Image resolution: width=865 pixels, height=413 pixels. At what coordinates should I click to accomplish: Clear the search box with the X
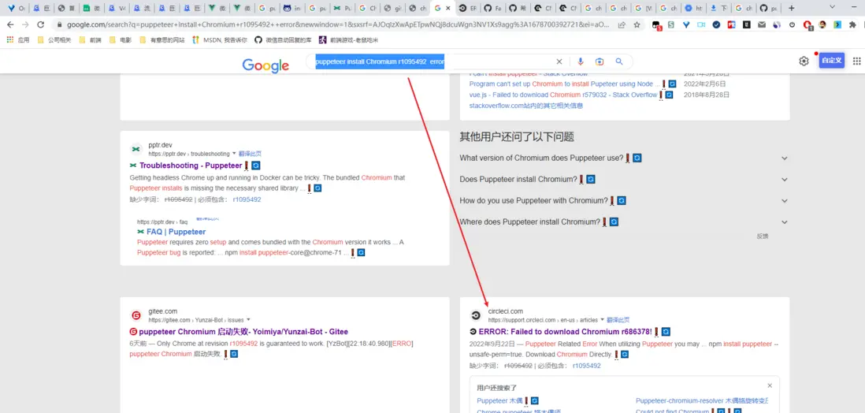pyautogui.click(x=559, y=61)
